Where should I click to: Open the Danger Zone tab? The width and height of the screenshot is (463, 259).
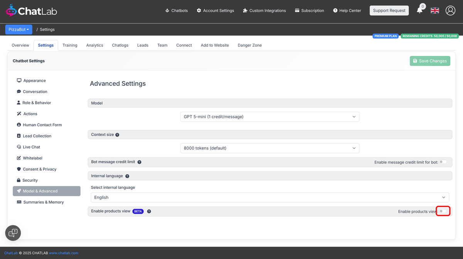pos(249,45)
